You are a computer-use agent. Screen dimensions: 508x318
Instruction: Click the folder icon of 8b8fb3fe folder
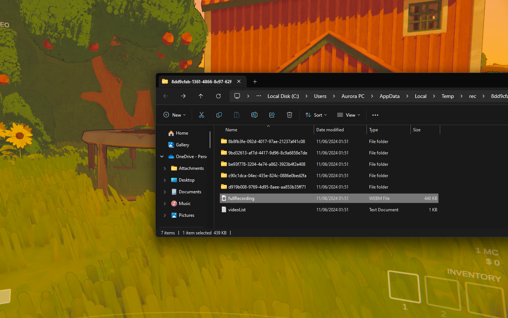[x=224, y=141]
